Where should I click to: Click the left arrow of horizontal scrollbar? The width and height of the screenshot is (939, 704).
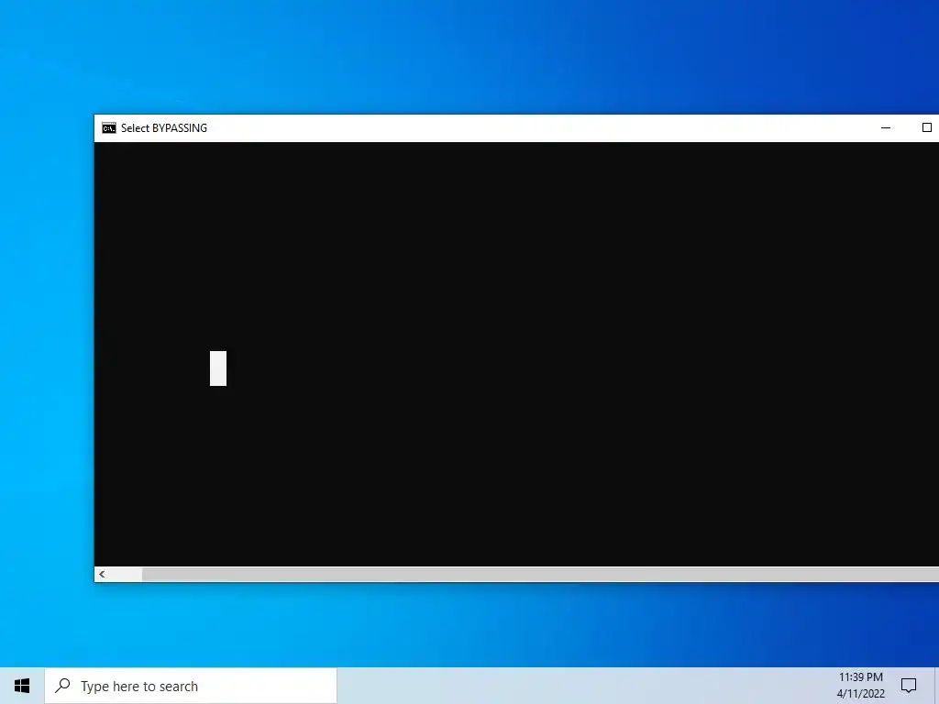(x=102, y=574)
